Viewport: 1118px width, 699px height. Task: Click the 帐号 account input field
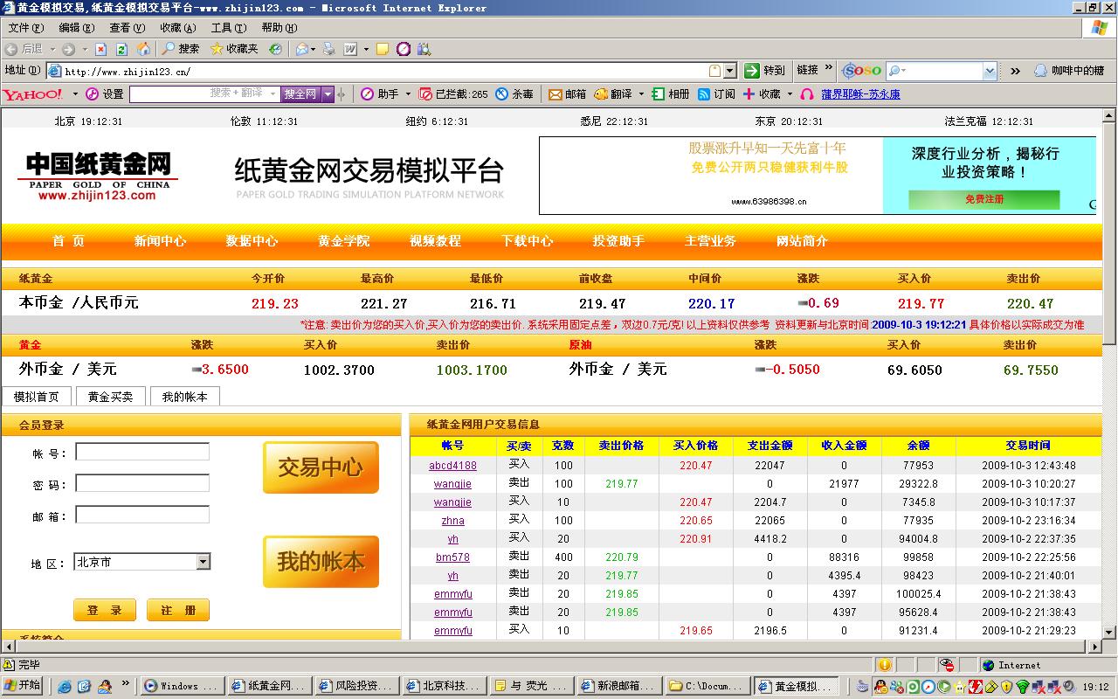[x=142, y=452]
